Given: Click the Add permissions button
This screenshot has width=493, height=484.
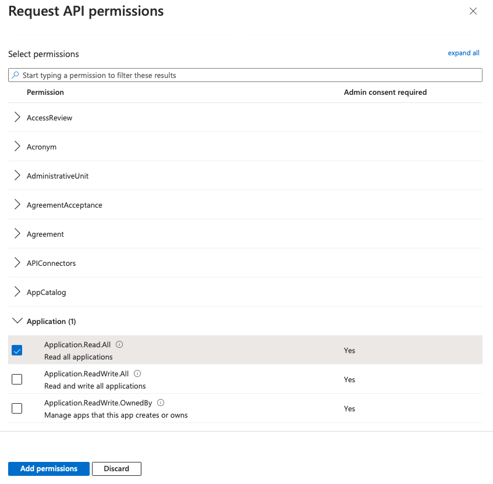Looking at the screenshot, I should (48, 468).
